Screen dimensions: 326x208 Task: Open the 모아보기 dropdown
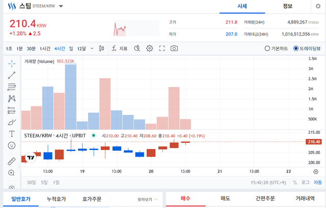pos(147,199)
